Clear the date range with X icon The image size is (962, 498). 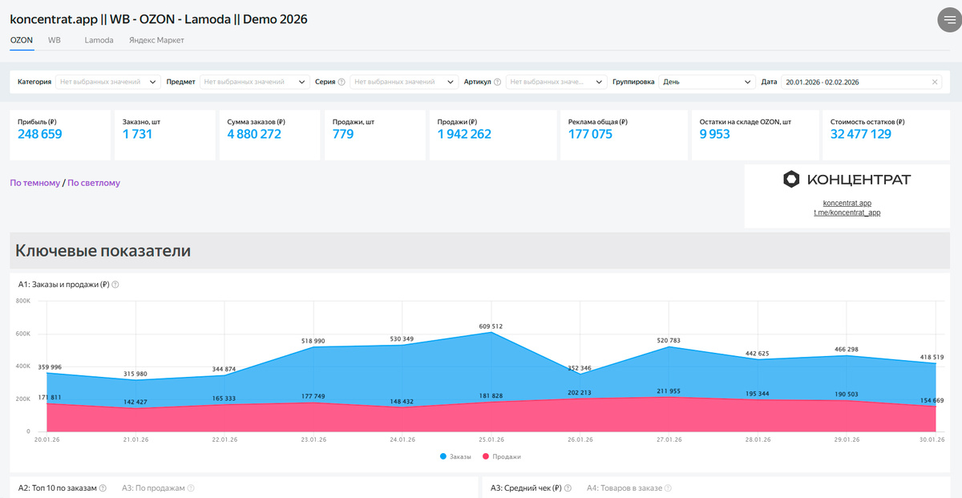(x=935, y=82)
